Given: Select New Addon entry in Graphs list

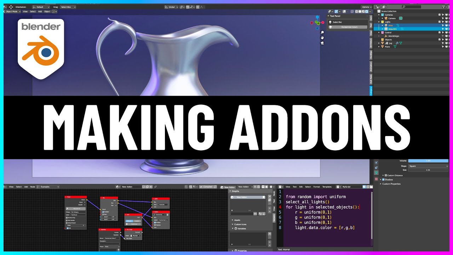Looking at the screenshot, I should pyautogui.click(x=248, y=197).
